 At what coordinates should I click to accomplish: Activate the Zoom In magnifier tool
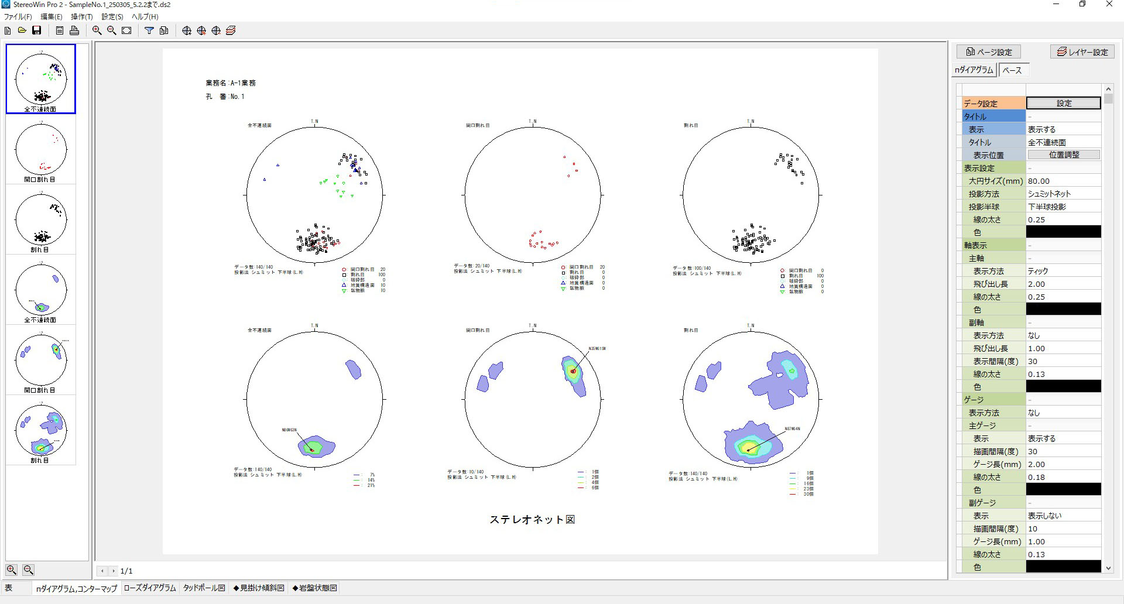pos(97,30)
